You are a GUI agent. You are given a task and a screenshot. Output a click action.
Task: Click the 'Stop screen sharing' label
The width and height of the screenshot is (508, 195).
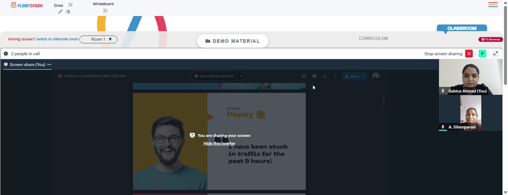[443, 54]
